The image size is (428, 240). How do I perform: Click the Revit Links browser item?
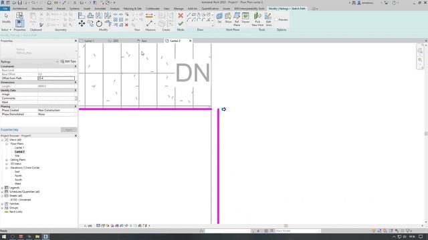pos(15,212)
